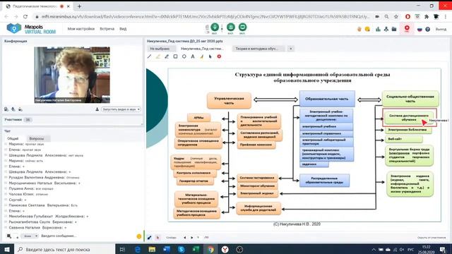Viewport: 452px width, 254px height.
Task: Go to the next slide arrow
Action: coord(191,238)
